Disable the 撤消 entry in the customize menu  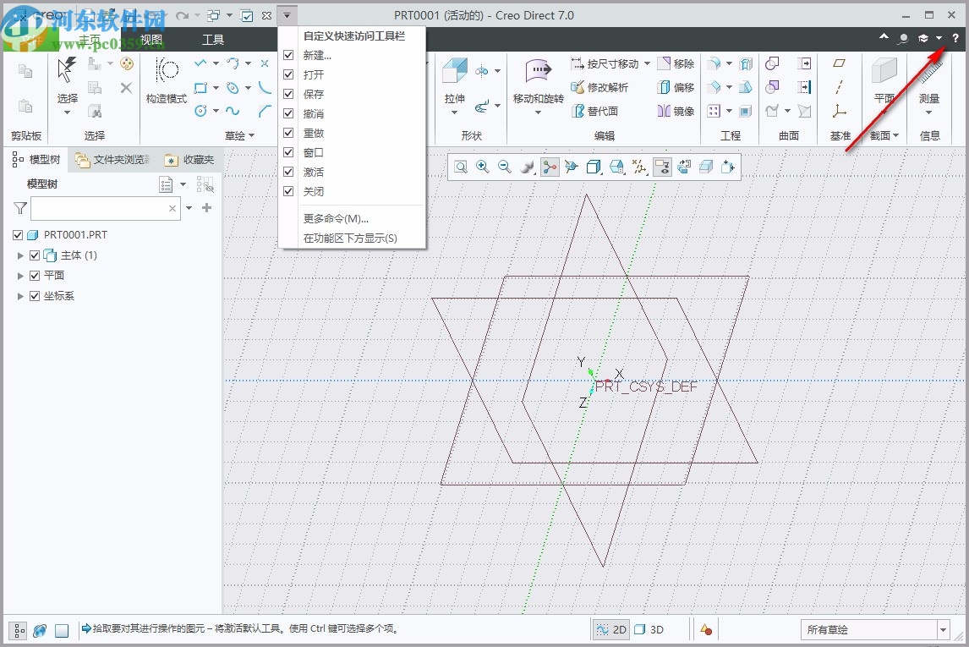click(289, 113)
